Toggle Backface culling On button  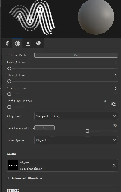coord(44,128)
